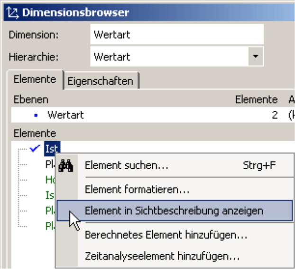This screenshot has width=295, height=269.
Task: Select the green Ho element in the tree
Action: [x=50, y=180]
